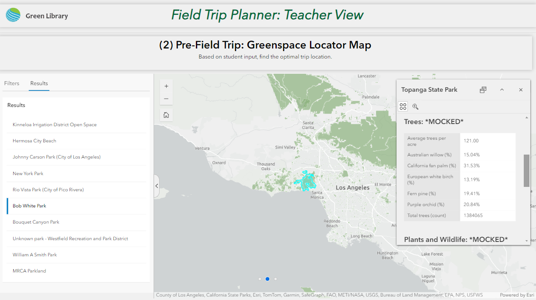Switch to the Filters tab
This screenshot has height=300, width=536.
pyautogui.click(x=12, y=83)
